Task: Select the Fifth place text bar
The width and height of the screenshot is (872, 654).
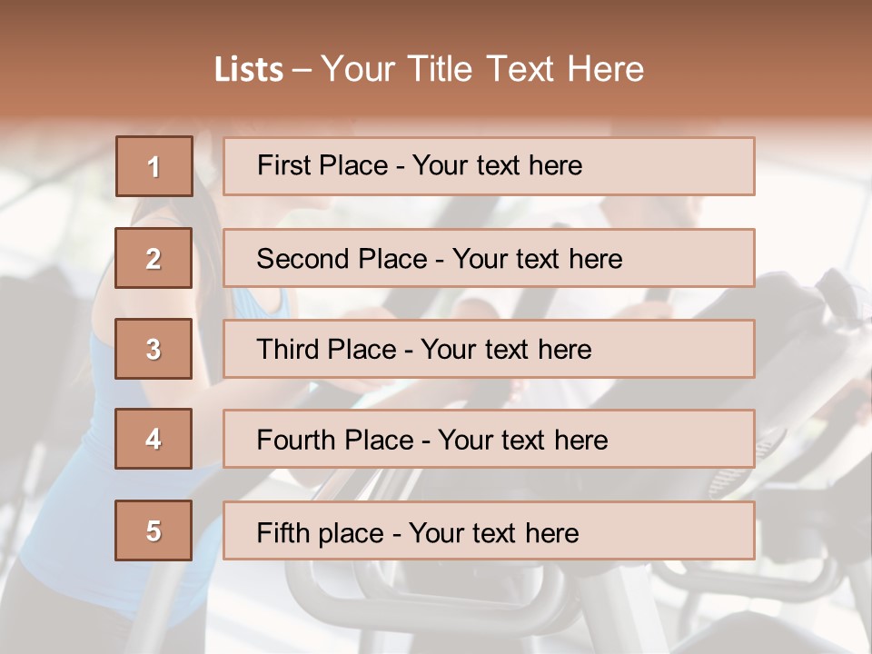Action: pos(489,530)
